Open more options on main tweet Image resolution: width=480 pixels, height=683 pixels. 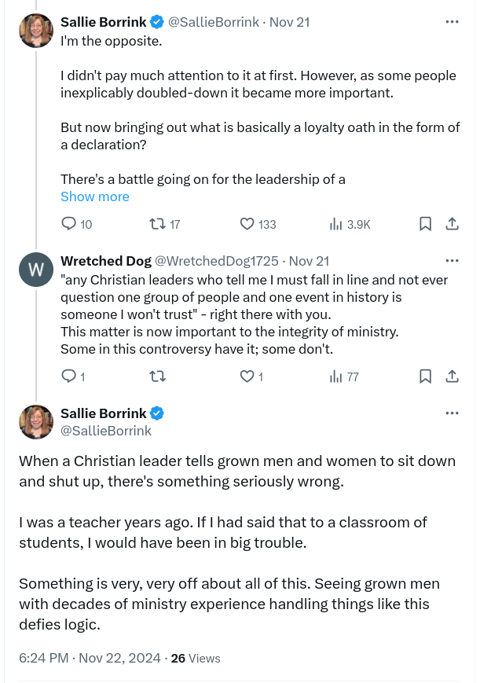point(452,413)
